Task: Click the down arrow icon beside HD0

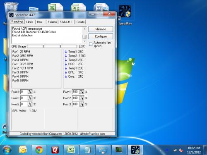Action: (x=66, y=64)
